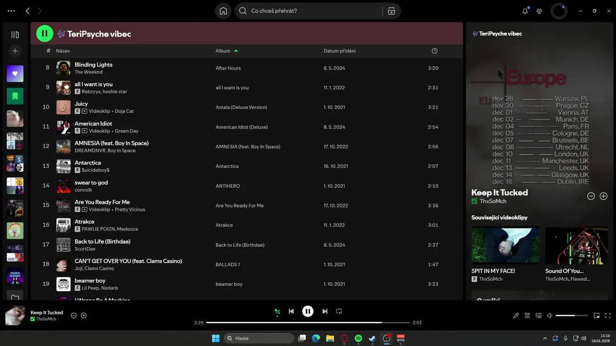Skip to the next track
Viewport: 616px width, 346px height.
point(325,311)
